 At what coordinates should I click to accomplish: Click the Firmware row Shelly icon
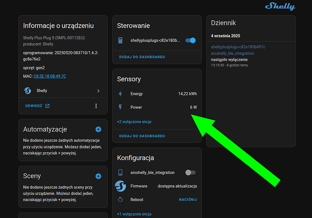point(120,186)
